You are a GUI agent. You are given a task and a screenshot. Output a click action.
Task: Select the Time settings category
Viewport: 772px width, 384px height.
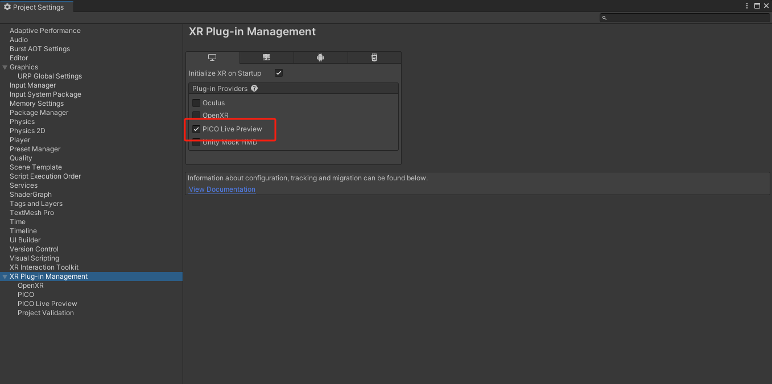18,222
